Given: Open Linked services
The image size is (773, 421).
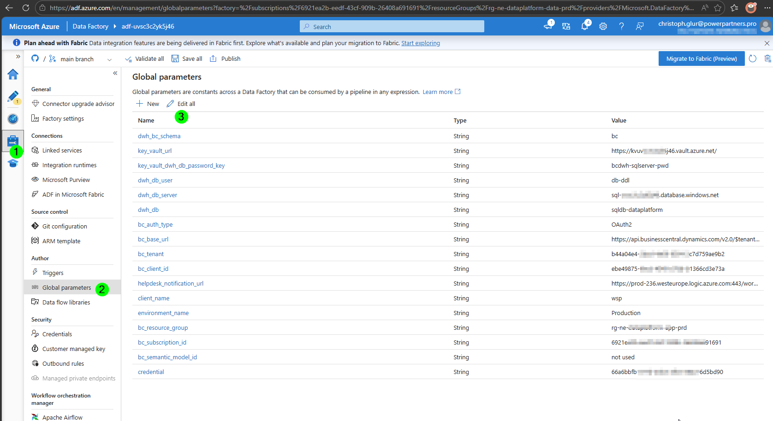Looking at the screenshot, I should click(x=56, y=151).
